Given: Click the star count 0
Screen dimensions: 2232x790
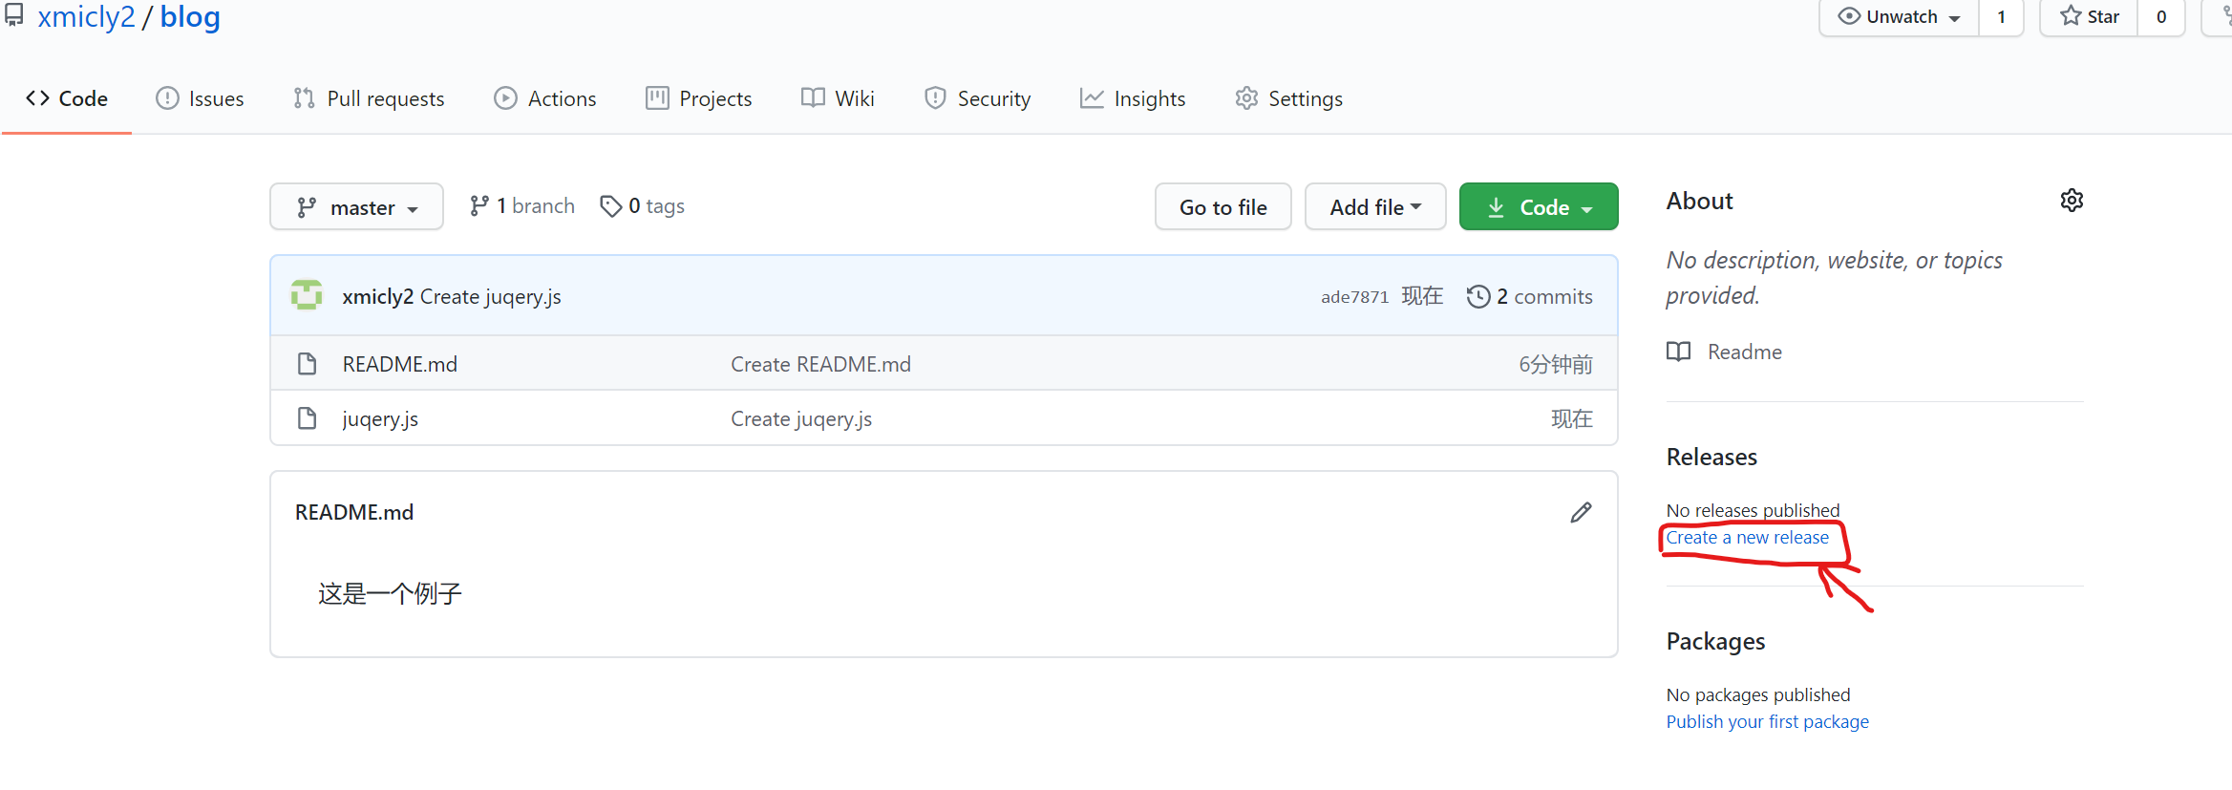Looking at the screenshot, I should click(2160, 17).
